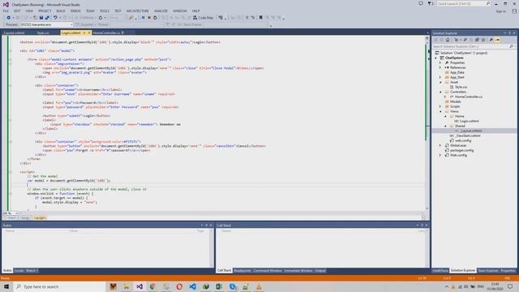Switch to the Output tab

click(x=320, y=271)
